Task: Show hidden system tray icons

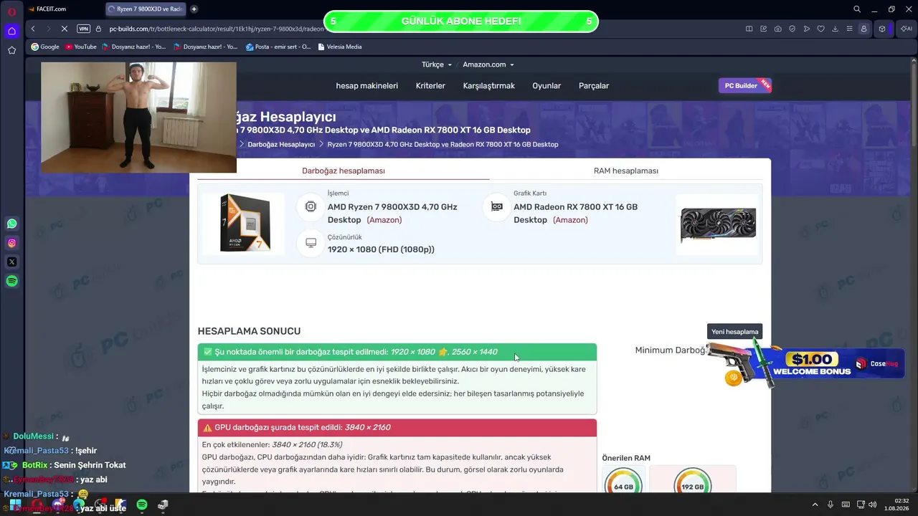Action: [815, 505]
